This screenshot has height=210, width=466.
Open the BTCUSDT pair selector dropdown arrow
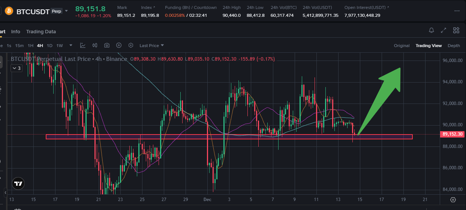(x=66, y=11)
